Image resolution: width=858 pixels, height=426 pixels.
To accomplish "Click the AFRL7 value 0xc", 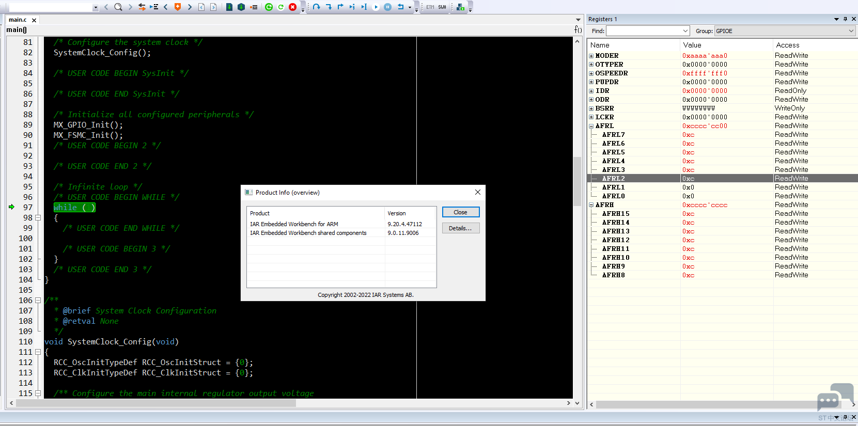I will tap(688, 135).
